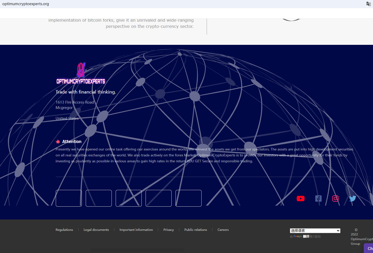View the Privacy page link
The image size is (373, 253).
[169, 230]
